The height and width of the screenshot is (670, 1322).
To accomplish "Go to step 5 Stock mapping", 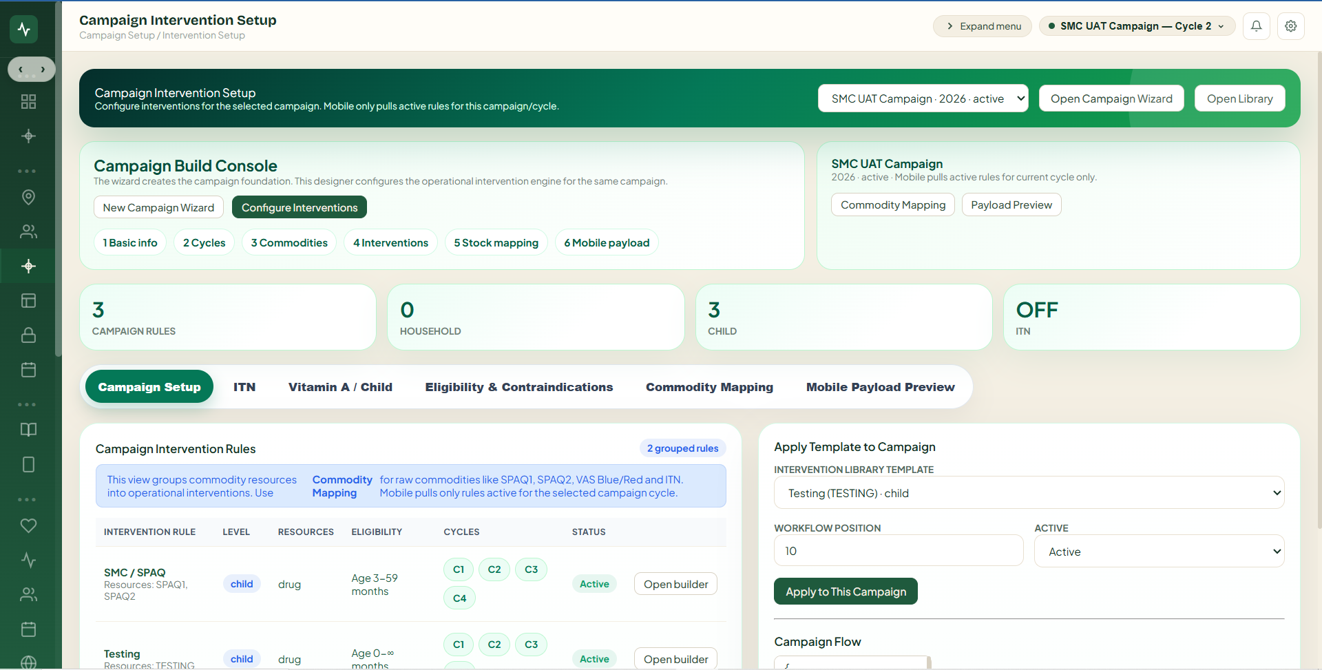I will pyautogui.click(x=496, y=242).
